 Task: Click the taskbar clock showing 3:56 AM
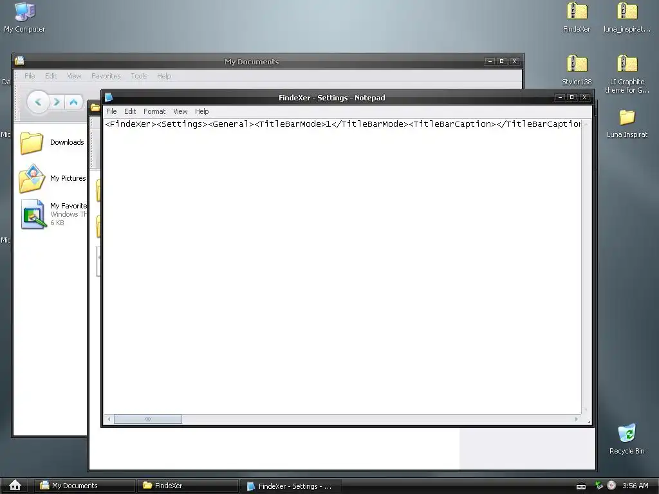[635, 486]
